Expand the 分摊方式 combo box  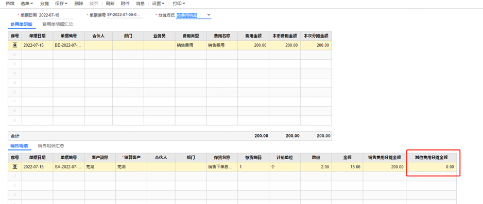pyautogui.click(x=209, y=15)
